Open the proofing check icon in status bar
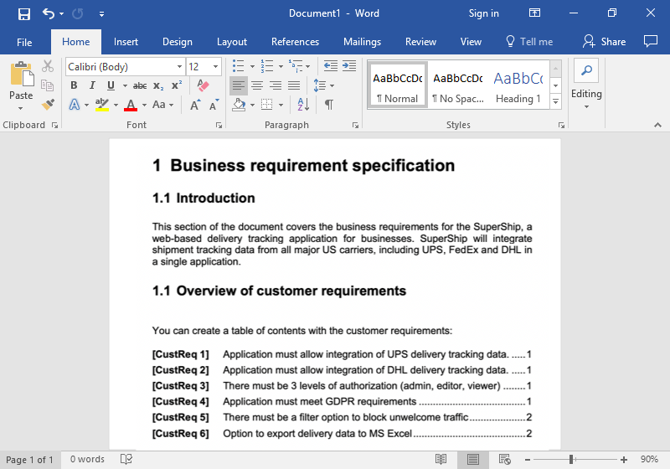 click(x=126, y=459)
